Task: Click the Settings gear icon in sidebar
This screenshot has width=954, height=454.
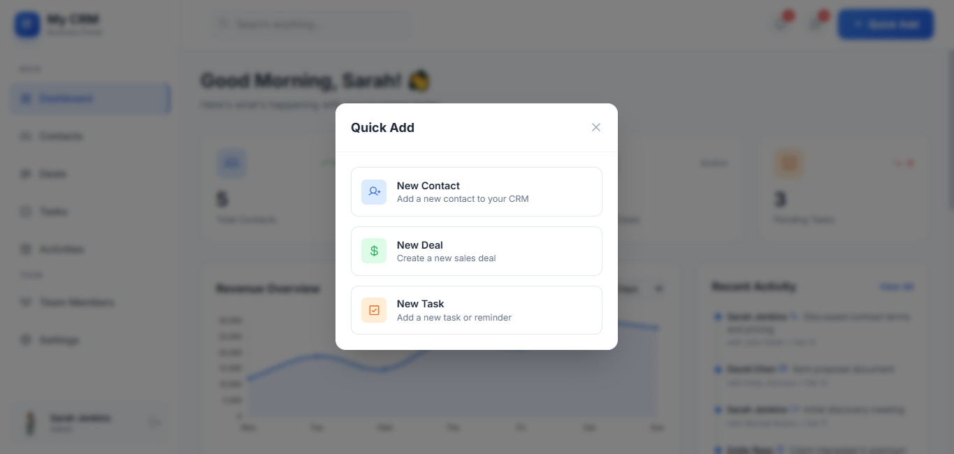Action: click(x=26, y=340)
